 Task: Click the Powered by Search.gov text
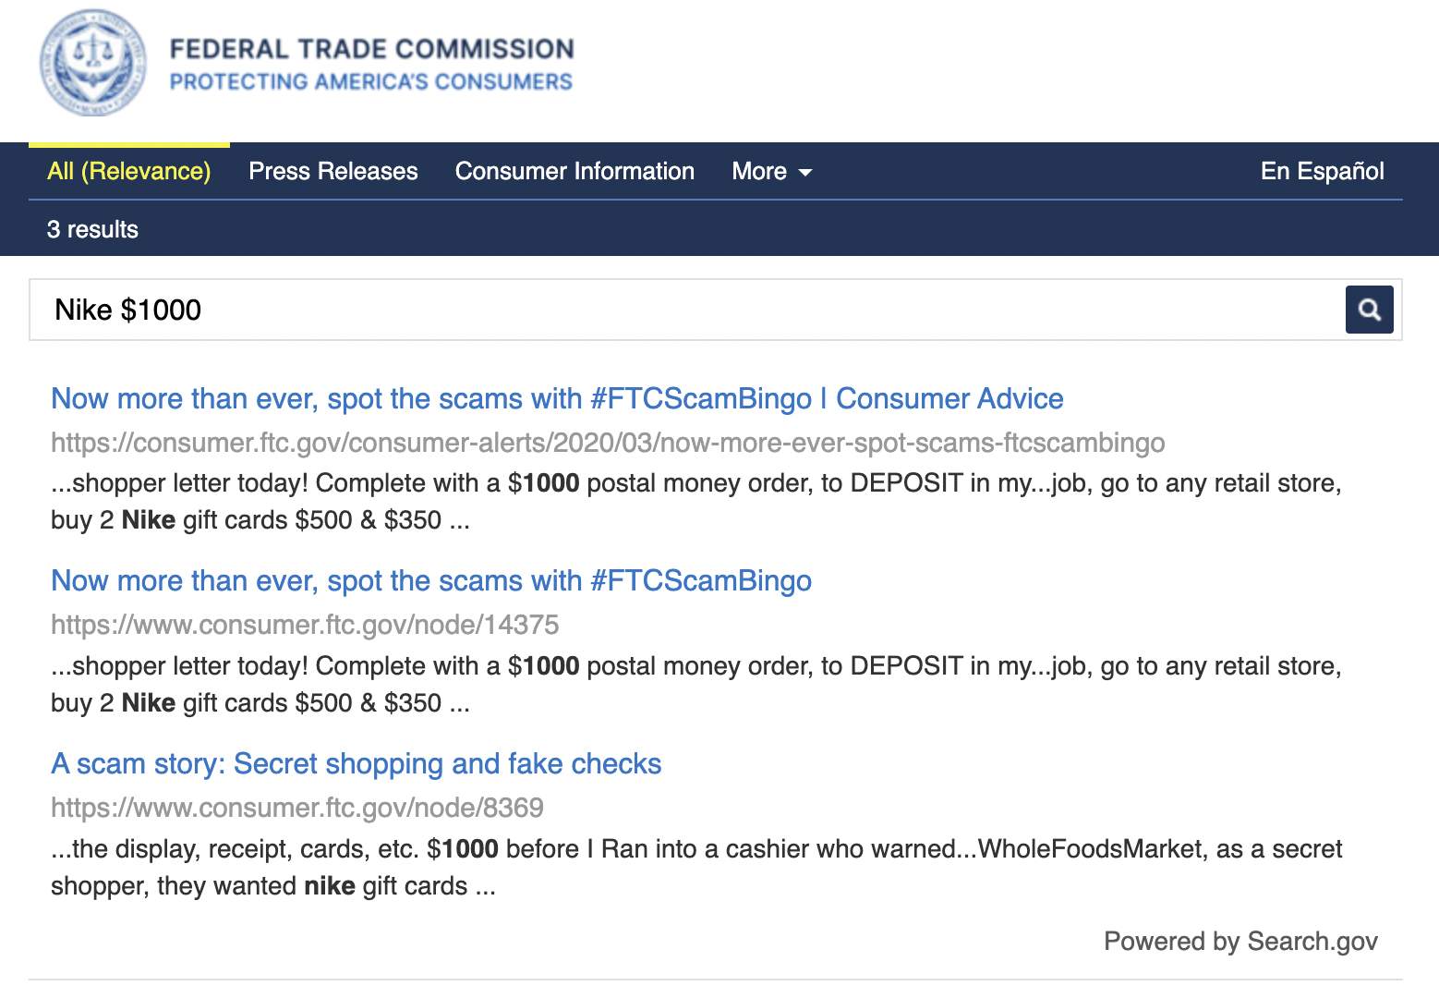1239,941
